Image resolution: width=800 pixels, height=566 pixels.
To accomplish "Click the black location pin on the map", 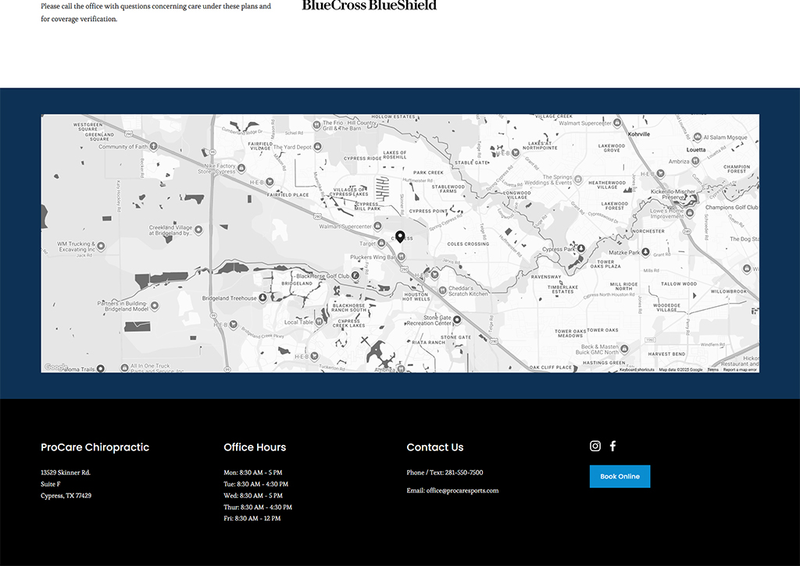I will tap(400, 237).
